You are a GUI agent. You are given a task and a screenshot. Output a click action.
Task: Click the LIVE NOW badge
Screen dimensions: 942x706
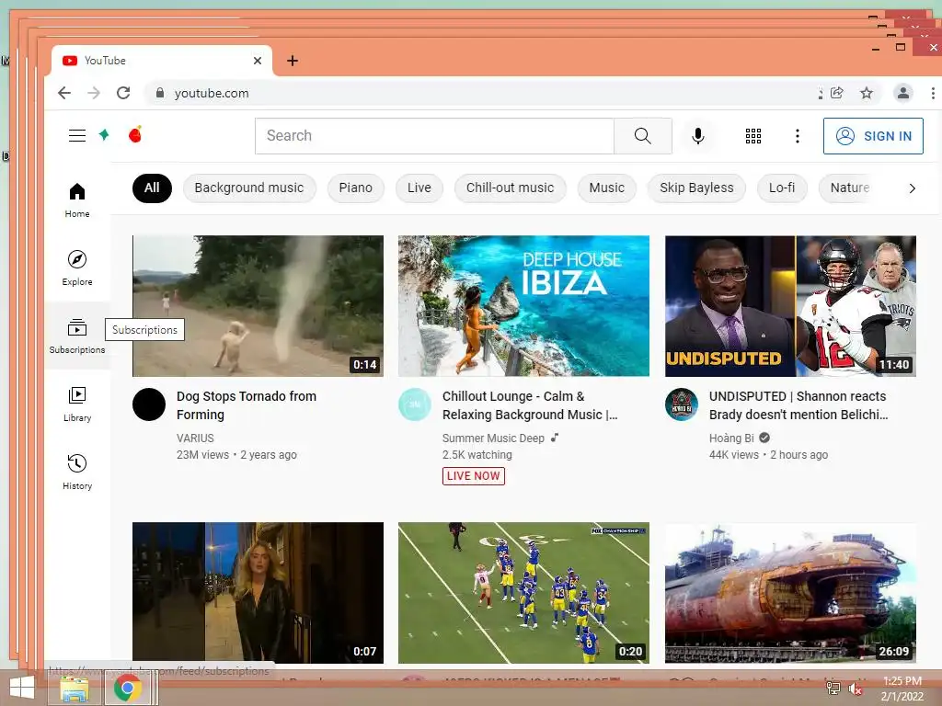[x=474, y=476]
